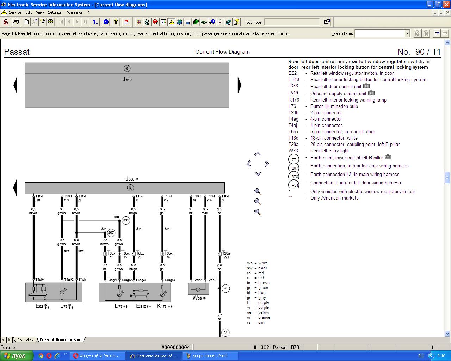Click the globe icon in the toolbar
The image size is (451, 361).
(180, 22)
